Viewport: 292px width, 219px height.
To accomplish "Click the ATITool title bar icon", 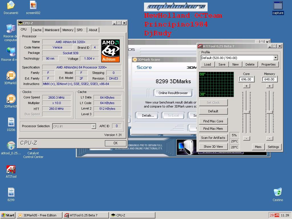I will 200,46.
